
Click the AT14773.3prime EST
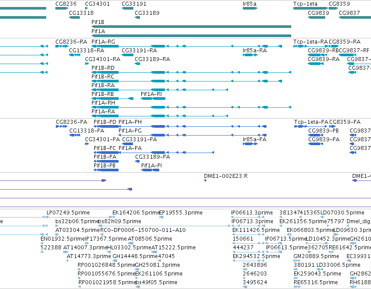(x=68, y=261)
